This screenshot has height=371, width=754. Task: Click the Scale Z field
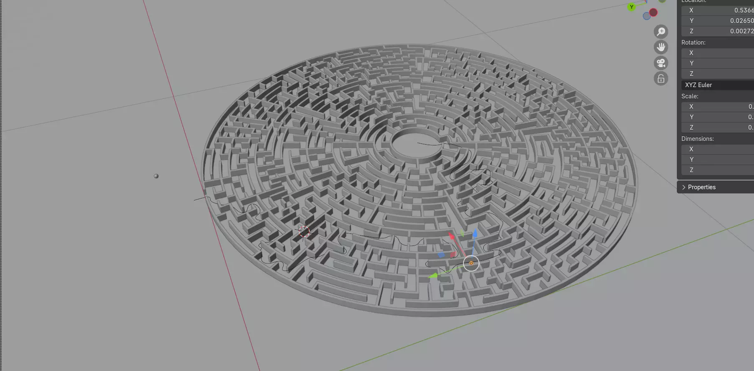tap(717, 128)
